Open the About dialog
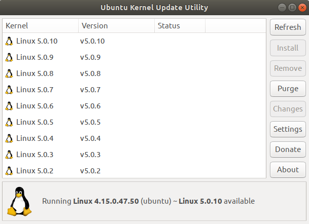Screen dimensions: 309x224 [288, 170]
